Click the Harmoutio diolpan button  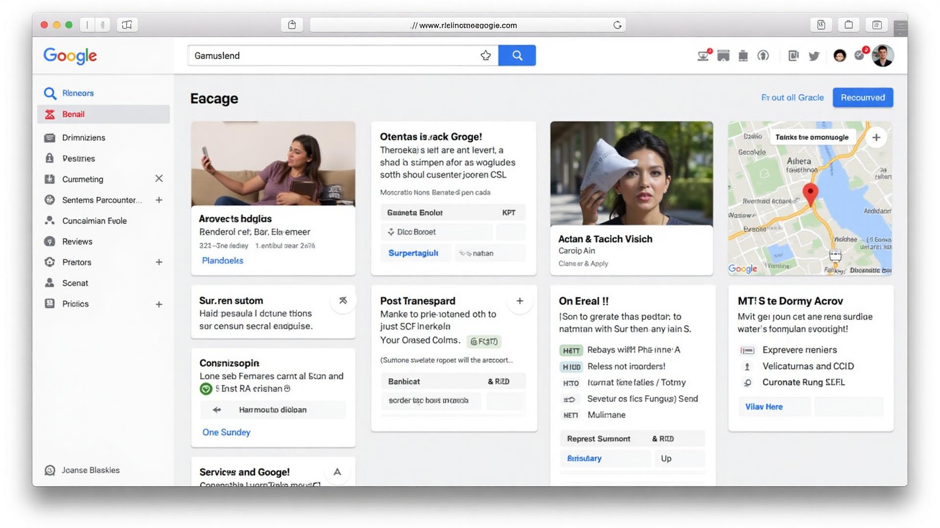(273, 410)
